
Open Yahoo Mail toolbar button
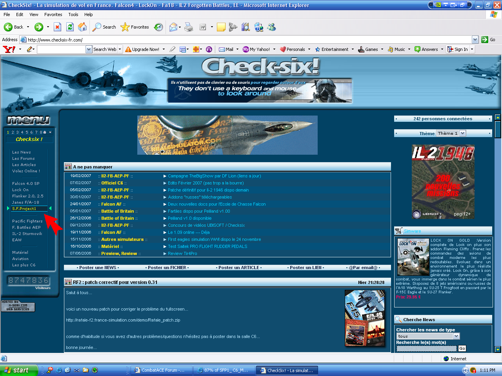click(226, 49)
